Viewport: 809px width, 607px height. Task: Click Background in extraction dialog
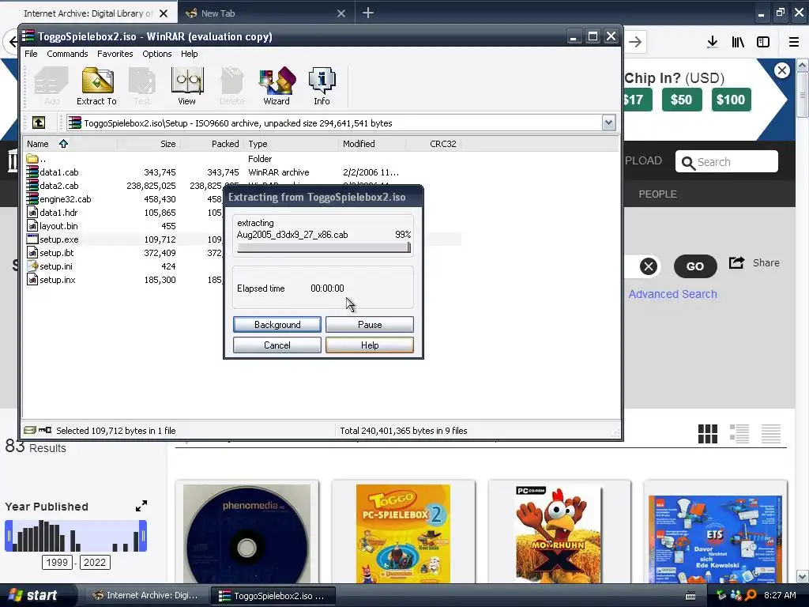pyautogui.click(x=277, y=325)
